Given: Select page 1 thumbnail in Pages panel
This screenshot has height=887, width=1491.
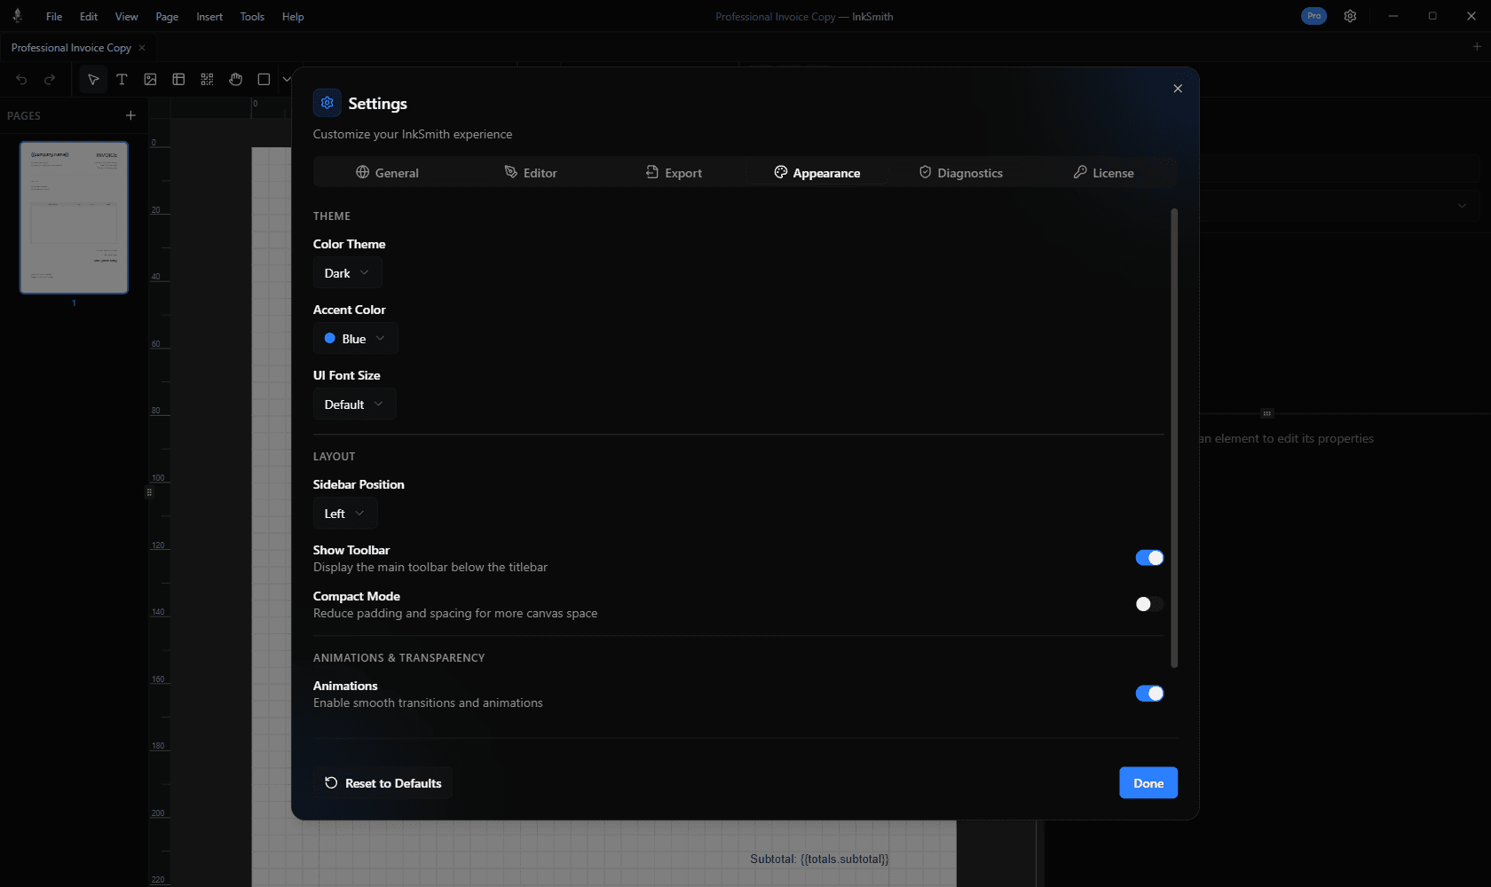Looking at the screenshot, I should (x=75, y=218).
